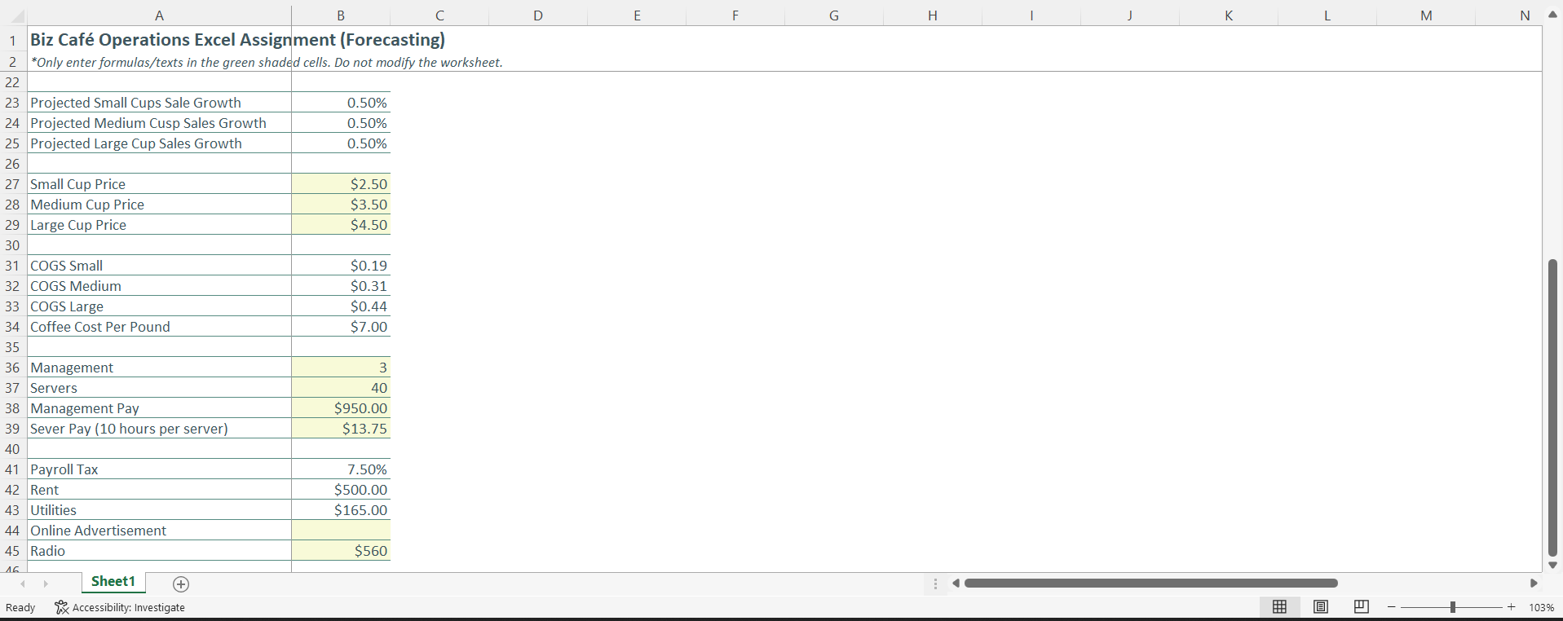Click horizontal scrollbar right arrow

[1533, 584]
